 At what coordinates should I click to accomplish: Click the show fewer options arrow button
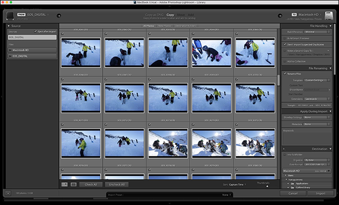point(8,193)
